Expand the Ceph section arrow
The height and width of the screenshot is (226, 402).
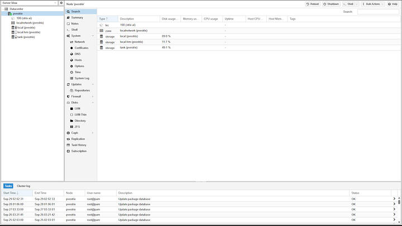pos(93,133)
